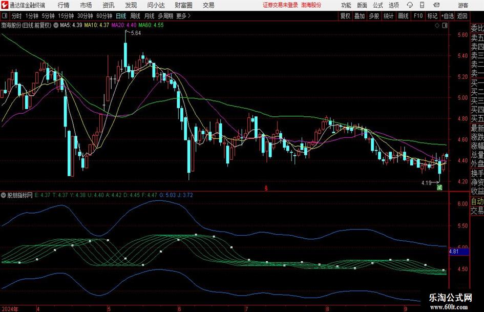This screenshot has width=484, height=312.
Task: Click the 多股 toolbar button
Action: coord(374,16)
